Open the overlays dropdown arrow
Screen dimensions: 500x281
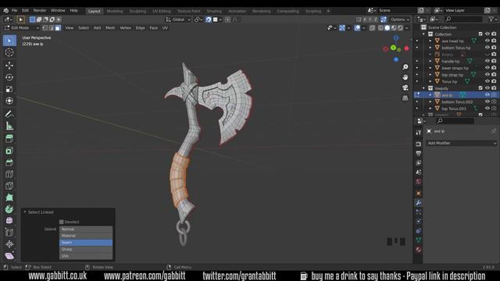364,28
